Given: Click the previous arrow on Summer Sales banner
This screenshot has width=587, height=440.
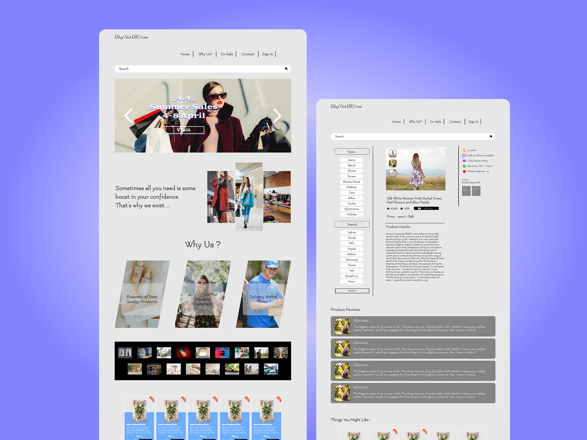Looking at the screenshot, I should [x=128, y=115].
